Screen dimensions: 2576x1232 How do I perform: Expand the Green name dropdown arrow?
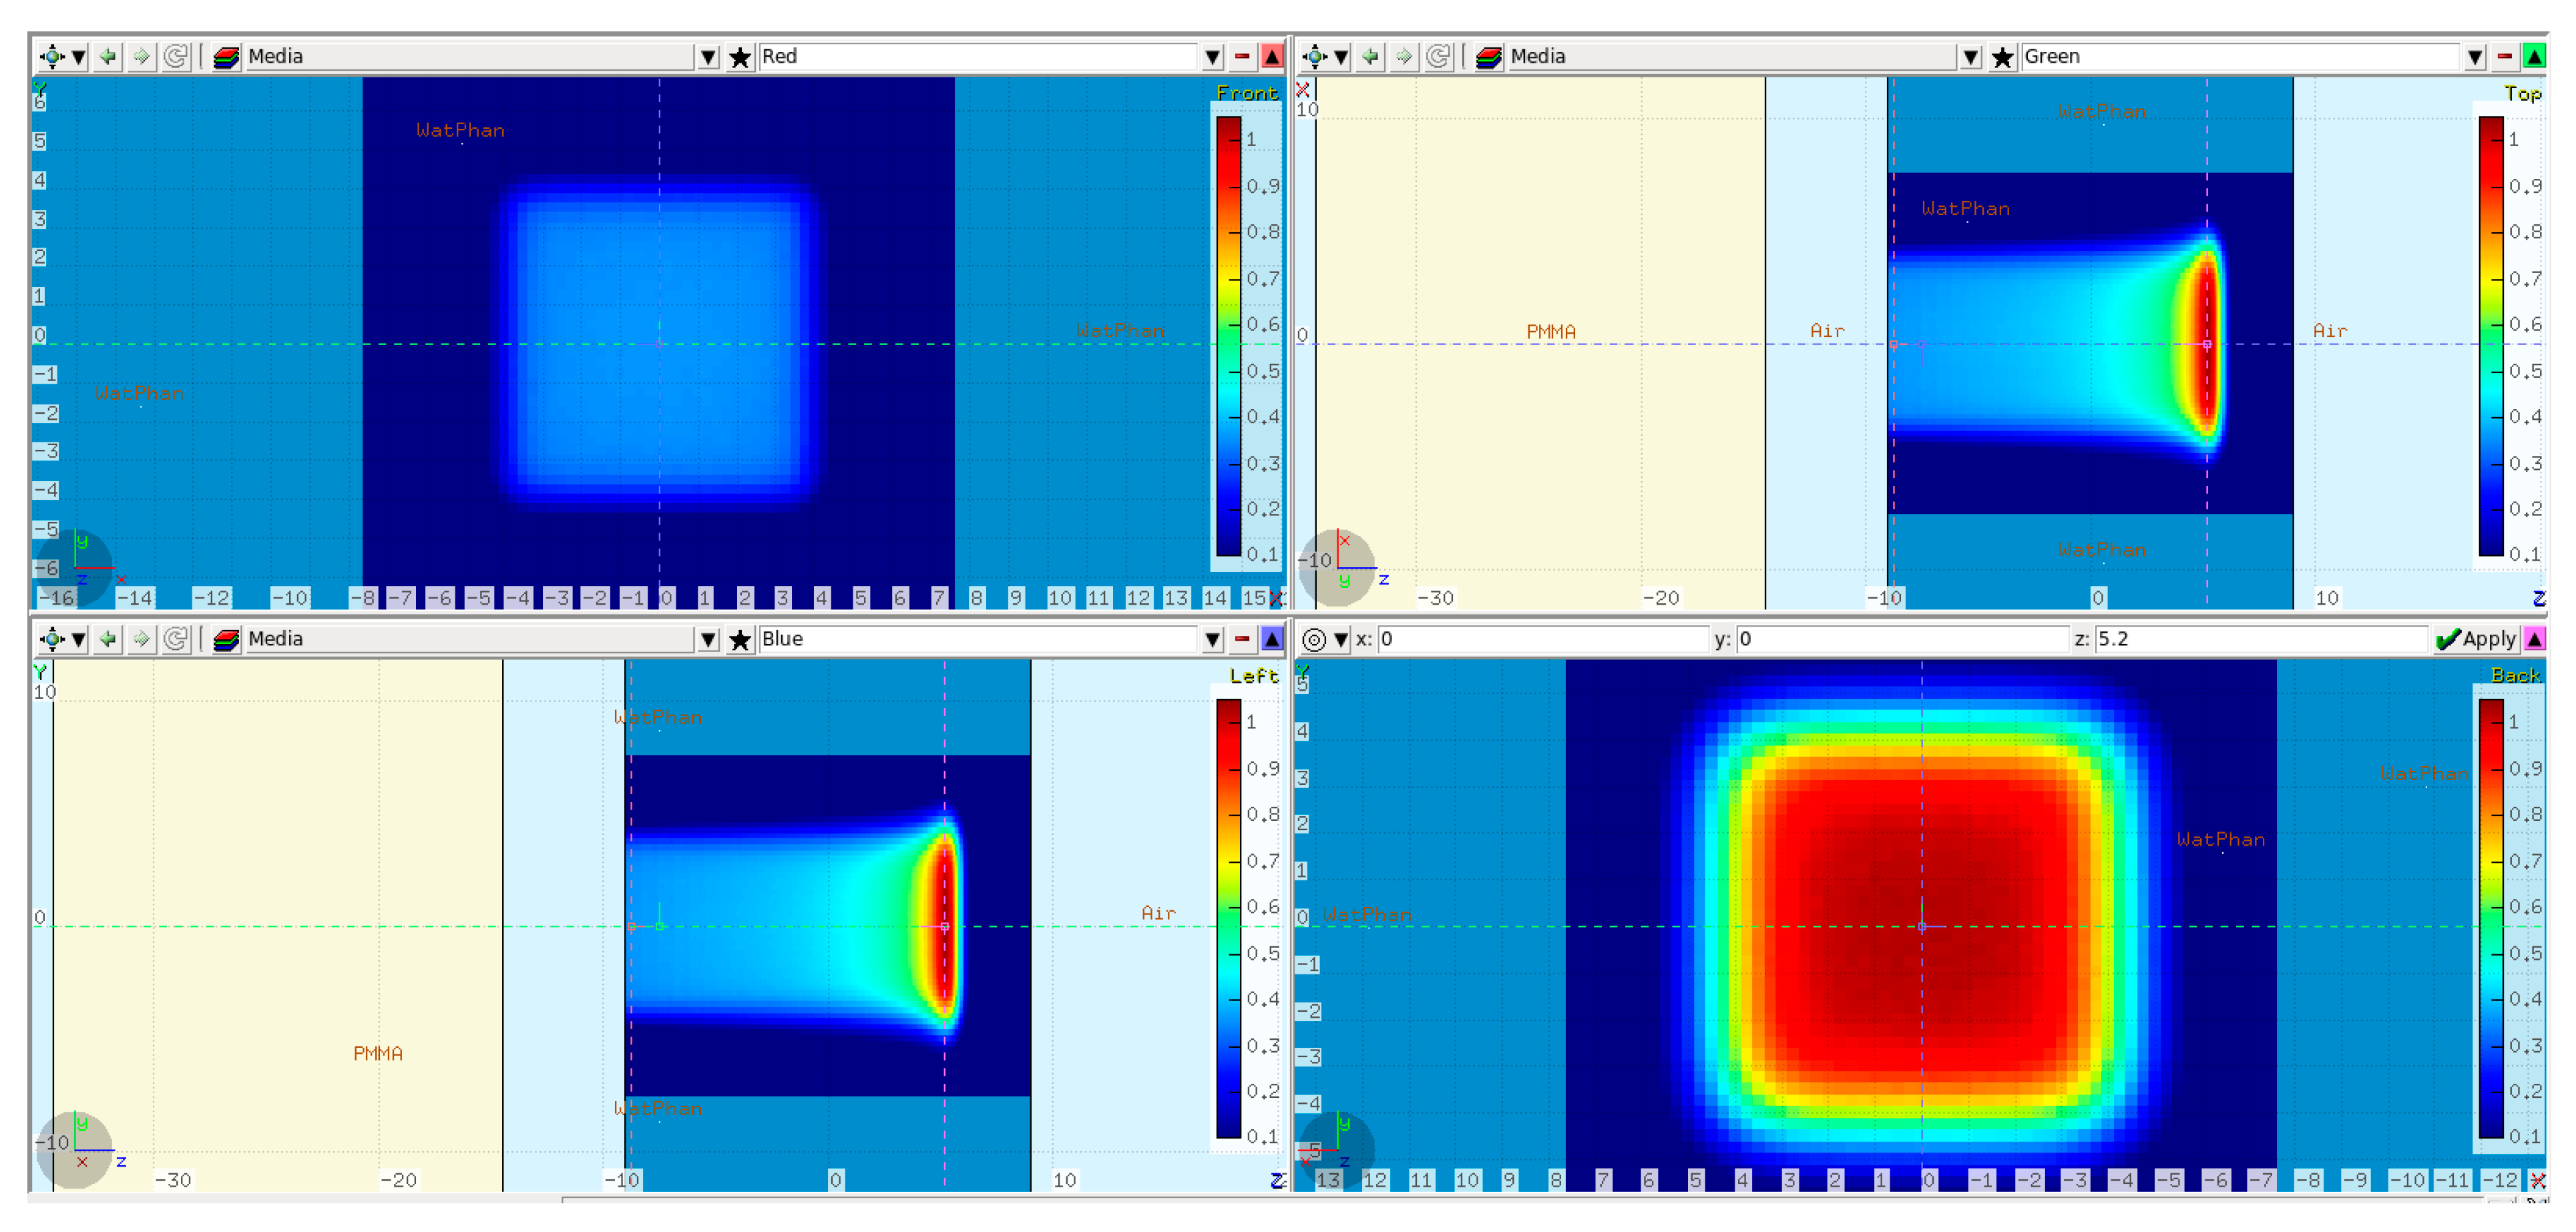coord(2475,57)
